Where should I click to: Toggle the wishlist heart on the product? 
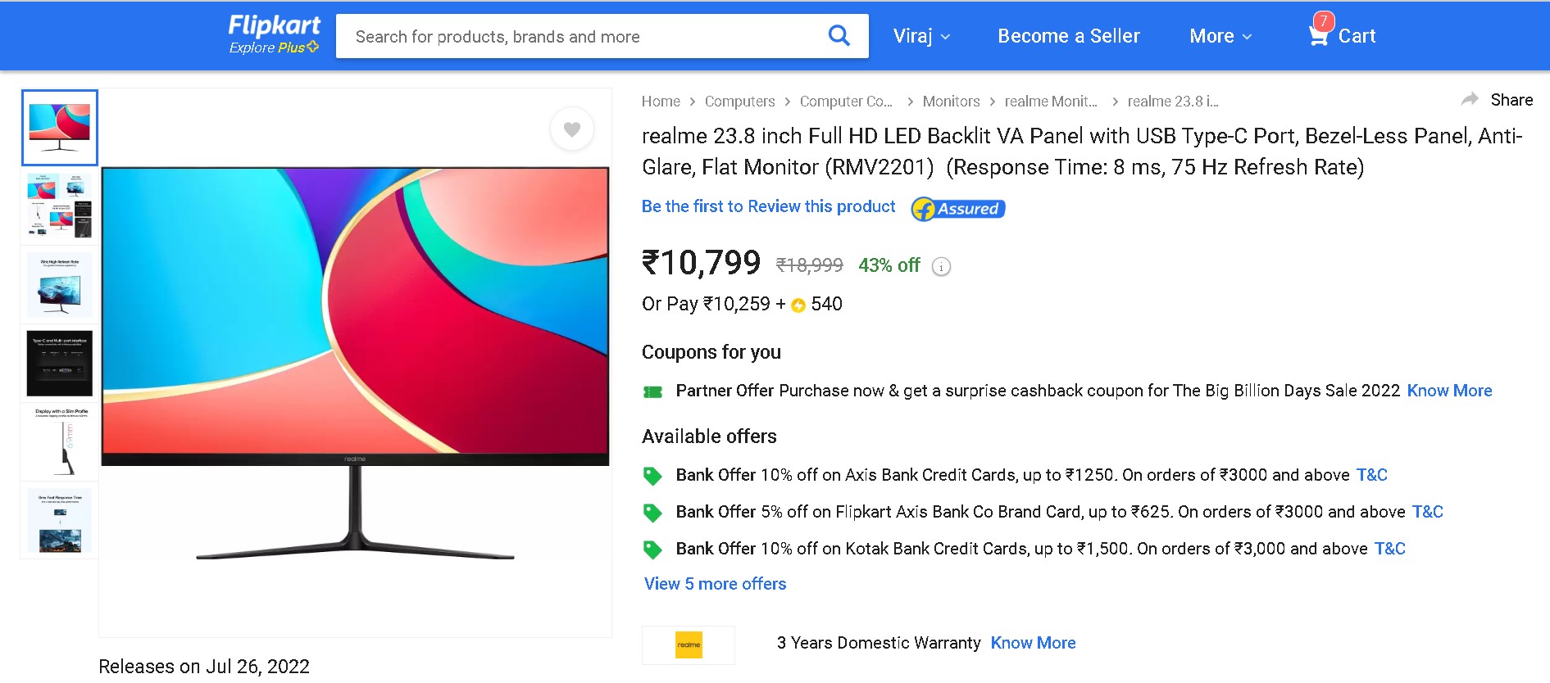click(572, 129)
